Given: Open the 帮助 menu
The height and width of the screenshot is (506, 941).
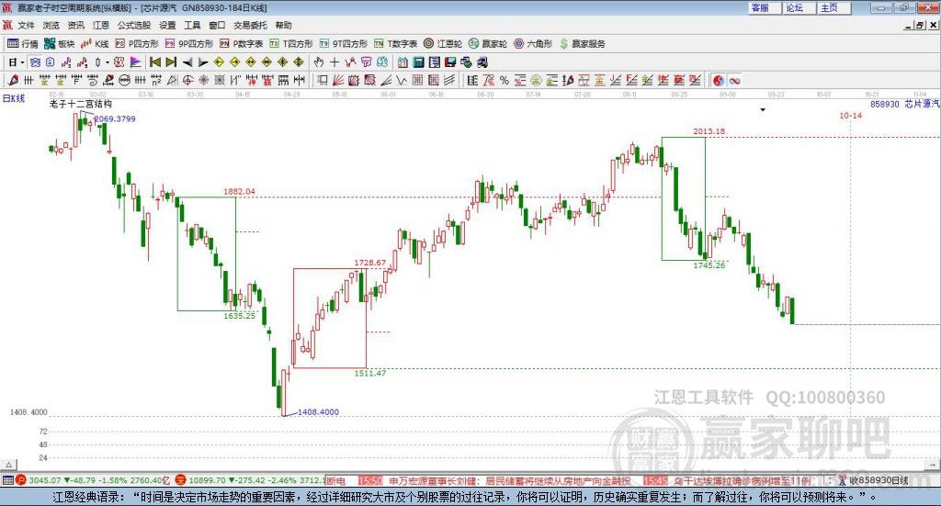Looking at the screenshot, I should point(283,25).
